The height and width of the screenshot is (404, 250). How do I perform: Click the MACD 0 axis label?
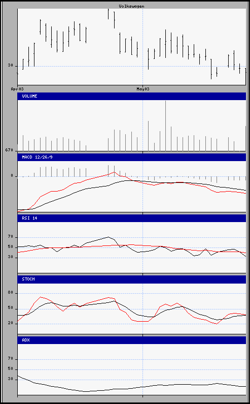(x=12, y=176)
